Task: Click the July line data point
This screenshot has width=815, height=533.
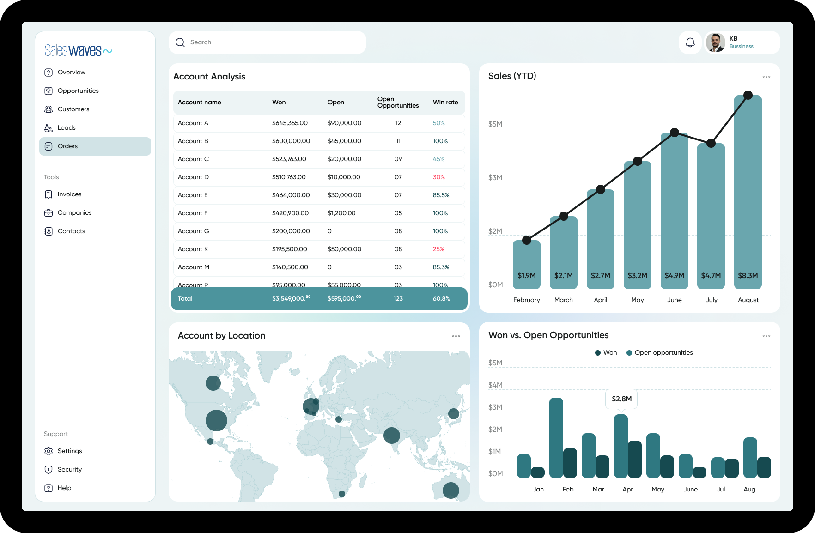Action: click(x=711, y=143)
